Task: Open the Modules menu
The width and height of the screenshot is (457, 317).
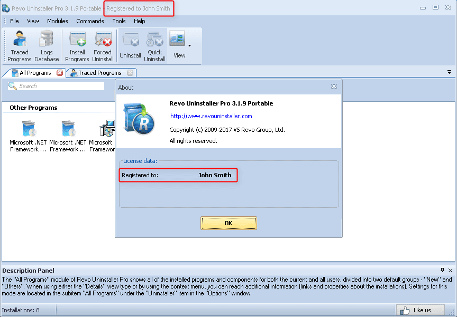Action: [x=58, y=21]
